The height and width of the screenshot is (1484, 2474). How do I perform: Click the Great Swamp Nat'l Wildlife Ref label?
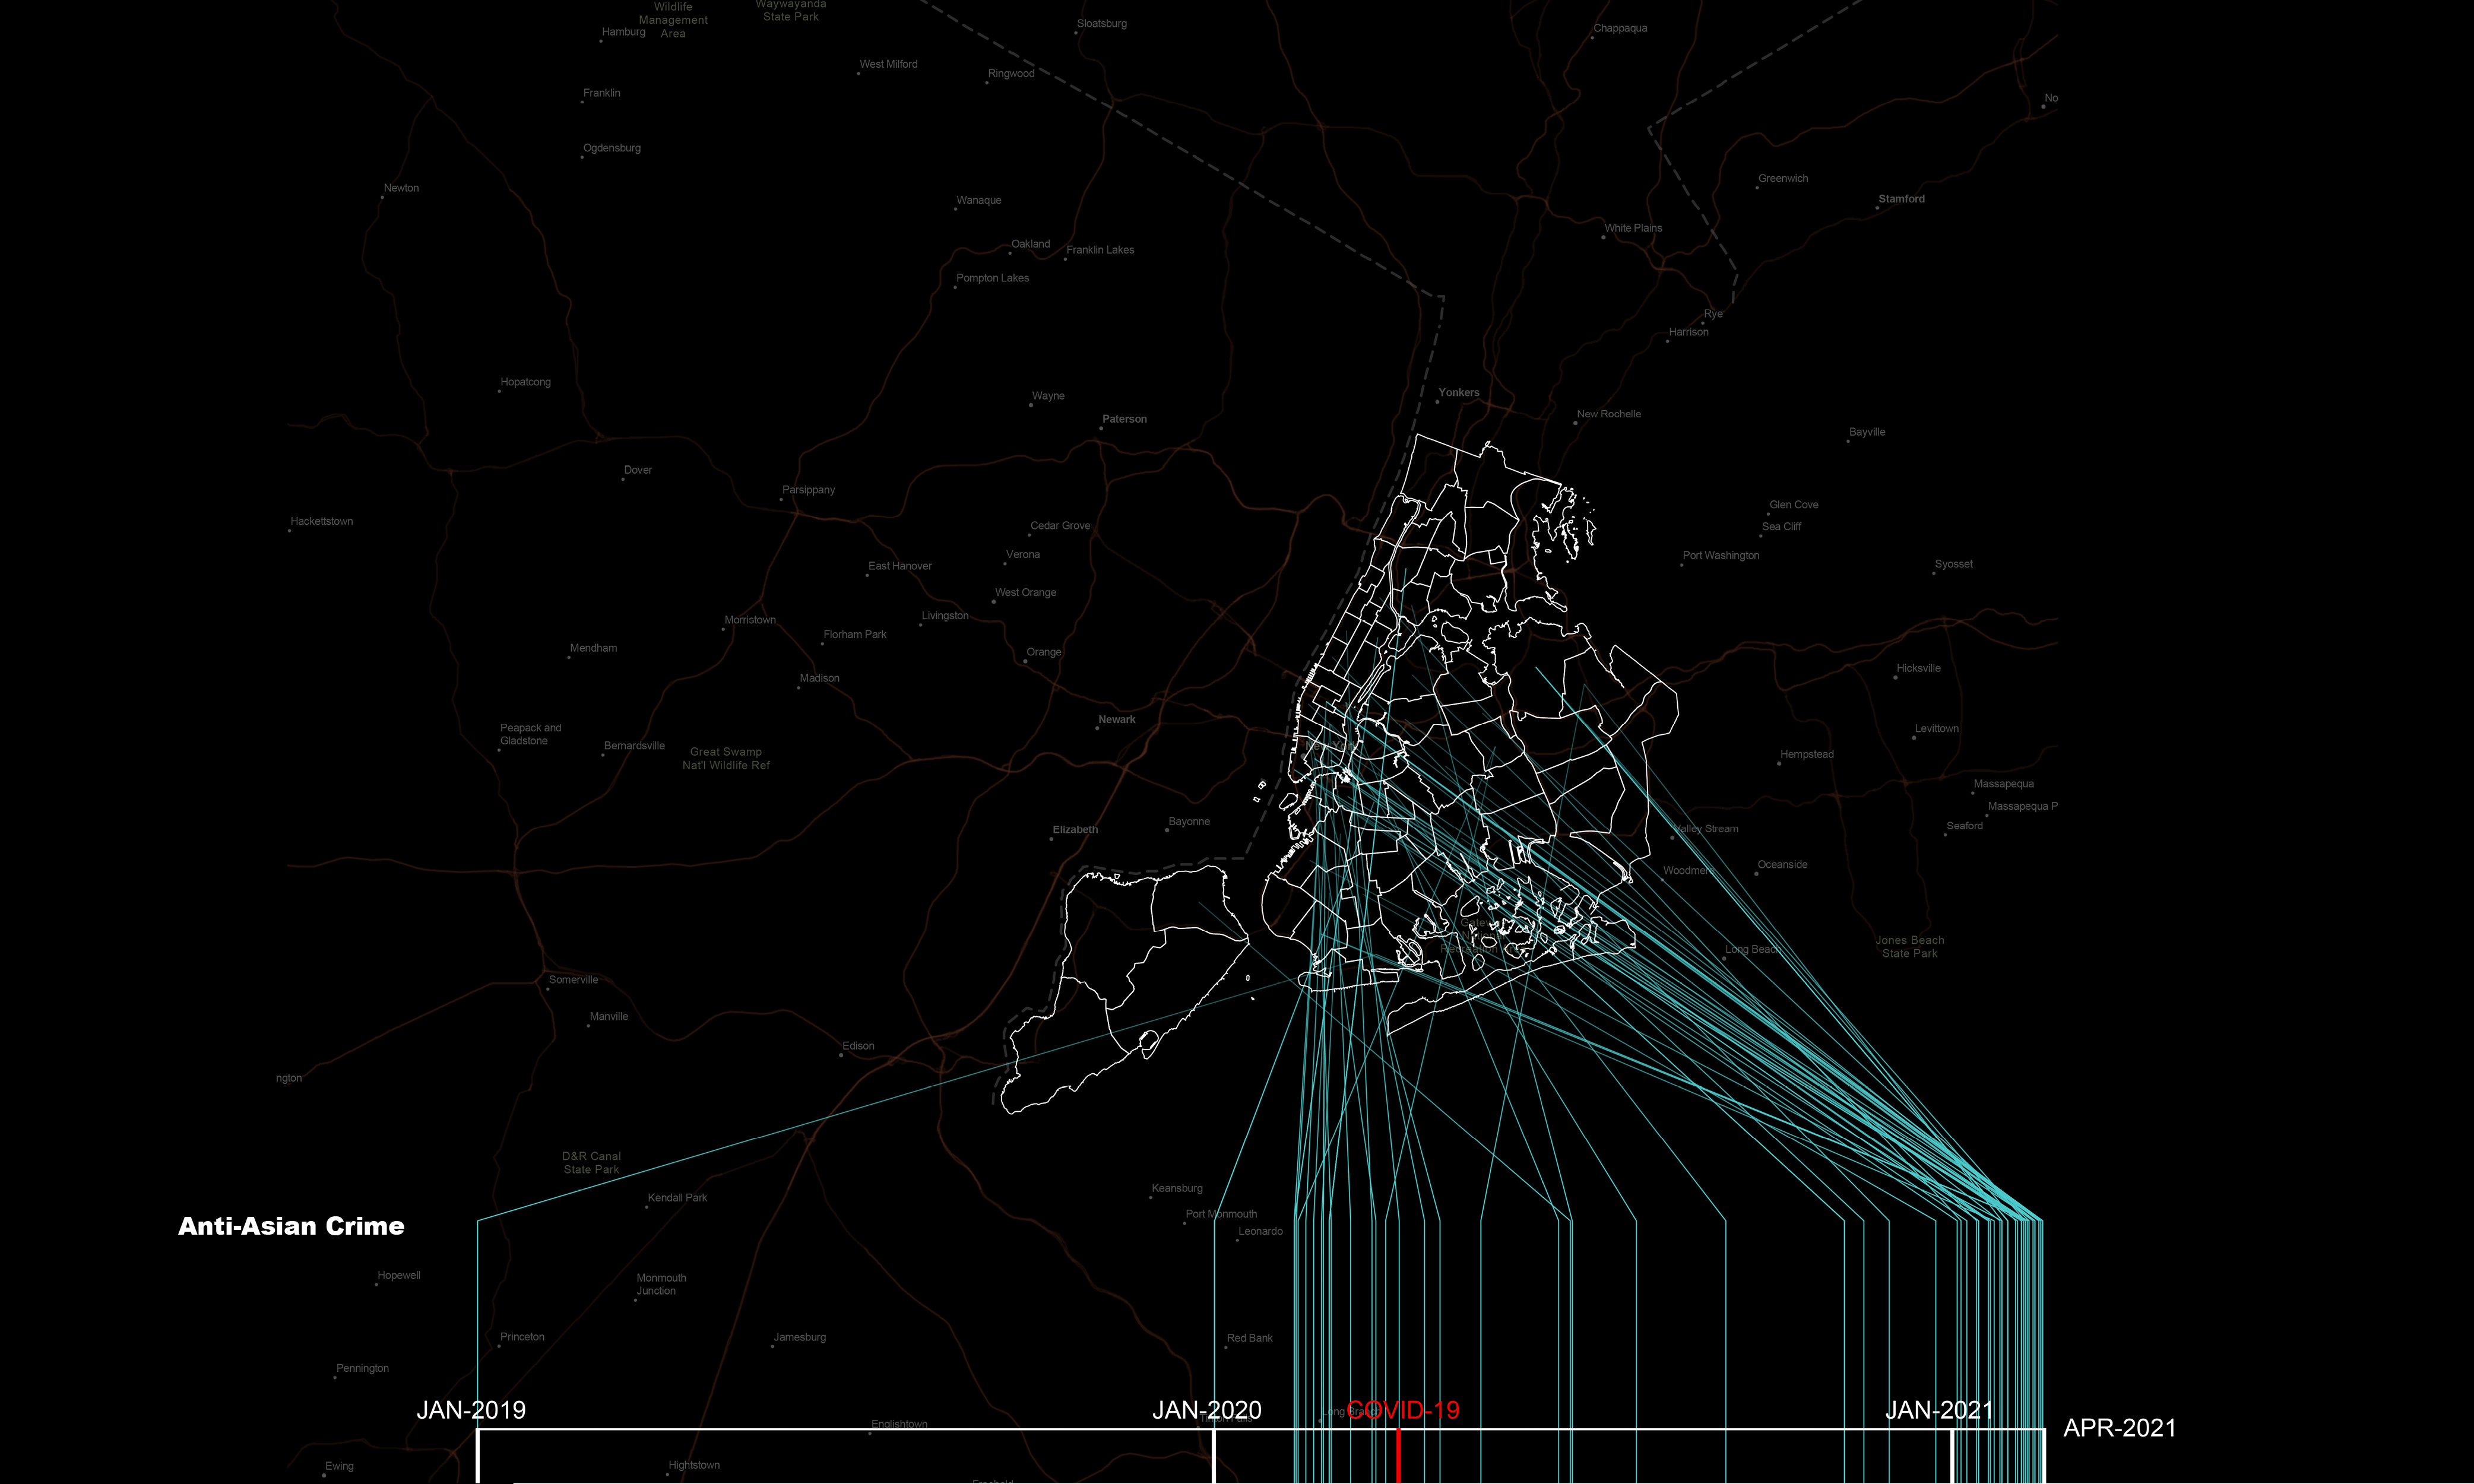726,759
